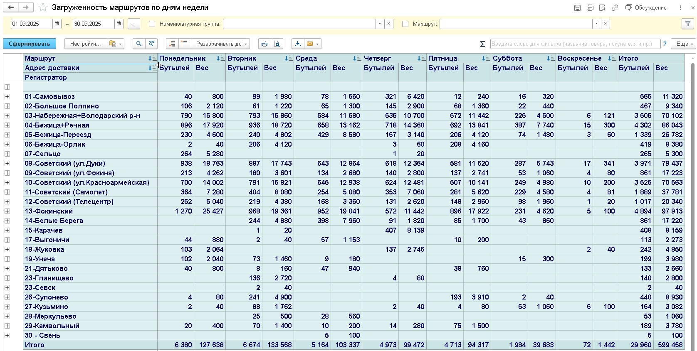Screen dimensions: 697x351
Task: Enable the Маршрут filter checkbox
Action: click(405, 24)
